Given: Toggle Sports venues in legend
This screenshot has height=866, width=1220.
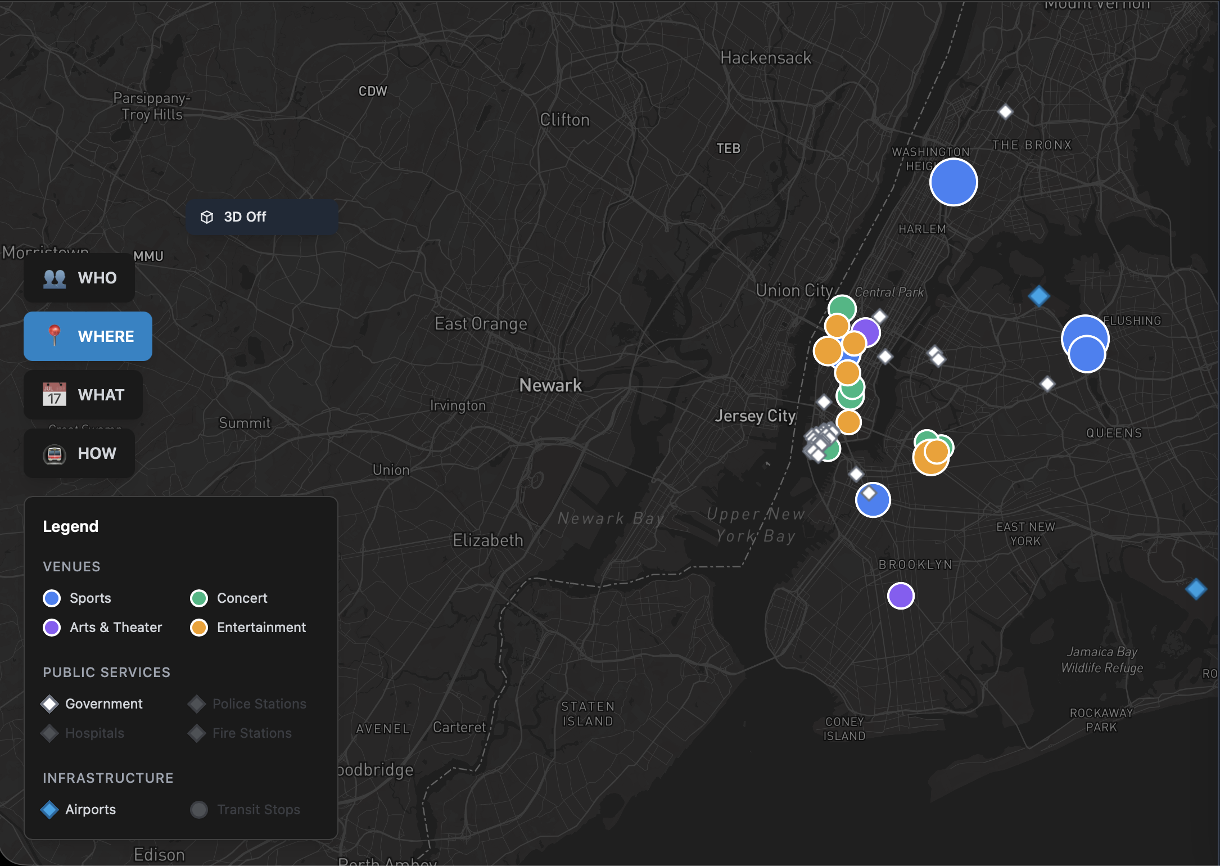Looking at the screenshot, I should [x=78, y=598].
